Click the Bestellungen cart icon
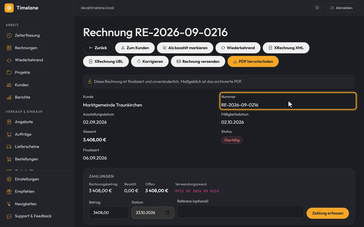The image size is (364, 227). (x=9, y=159)
